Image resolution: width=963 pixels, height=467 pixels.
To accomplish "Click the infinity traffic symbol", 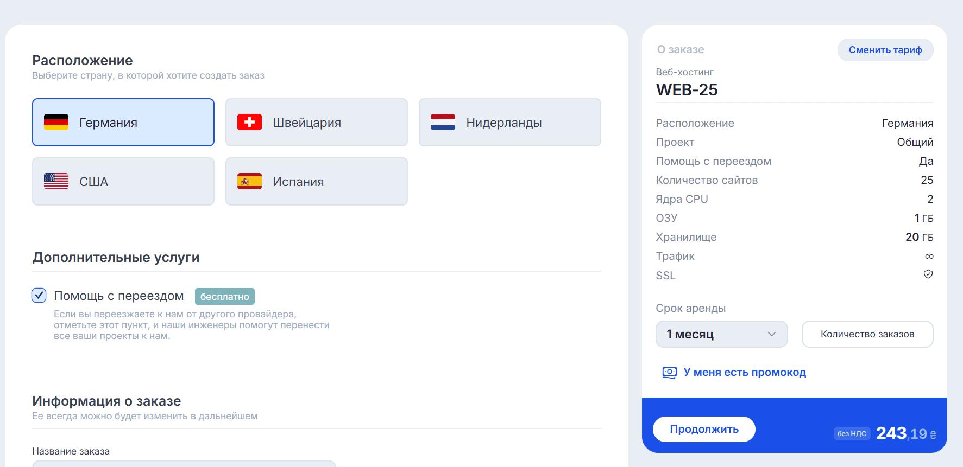I will pyautogui.click(x=929, y=257).
